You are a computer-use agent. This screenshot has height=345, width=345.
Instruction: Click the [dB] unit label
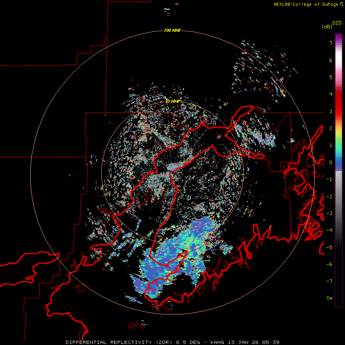pos(327,26)
